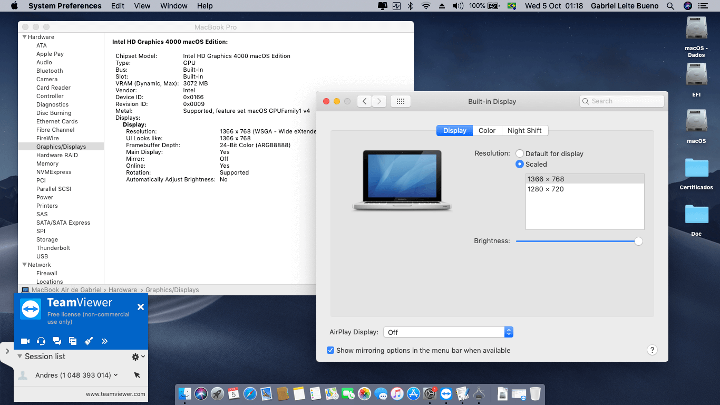Expand more TeamViewer tools with double chevron
The height and width of the screenshot is (405, 720).
[x=104, y=341]
